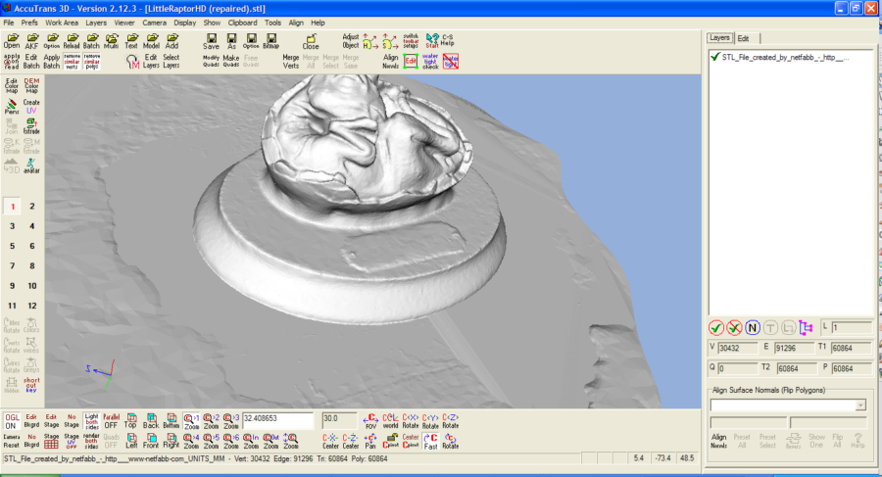
Task: Toggle the OGL ON button
Action: (11, 420)
